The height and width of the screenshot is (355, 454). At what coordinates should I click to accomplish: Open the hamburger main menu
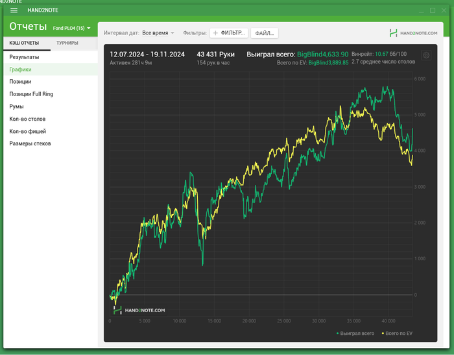14,10
